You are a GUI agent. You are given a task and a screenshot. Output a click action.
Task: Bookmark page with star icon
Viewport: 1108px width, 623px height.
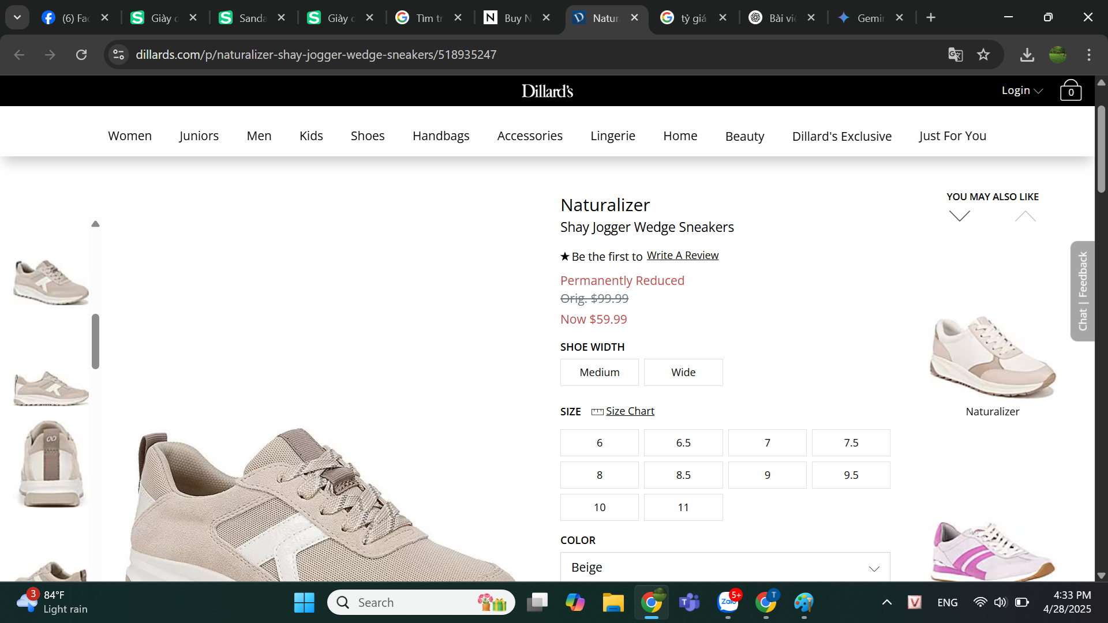(983, 55)
